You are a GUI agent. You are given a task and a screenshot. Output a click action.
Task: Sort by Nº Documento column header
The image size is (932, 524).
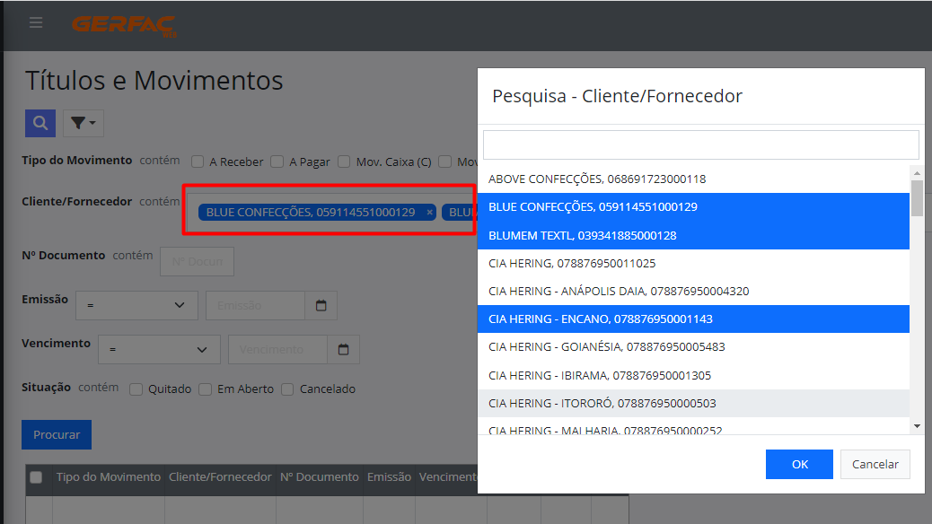point(319,477)
